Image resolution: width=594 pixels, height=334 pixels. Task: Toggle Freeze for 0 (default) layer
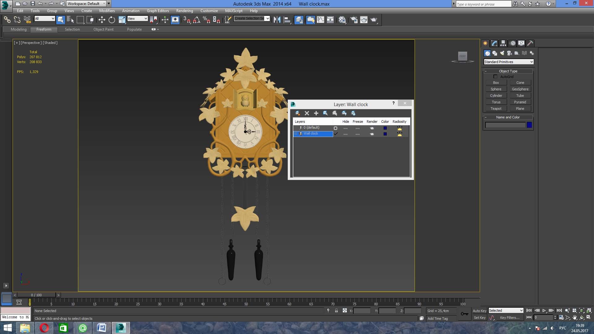click(x=358, y=128)
